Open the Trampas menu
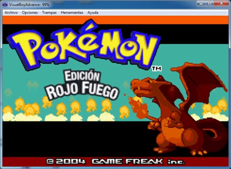This screenshot has width=231, height=169. (49, 13)
